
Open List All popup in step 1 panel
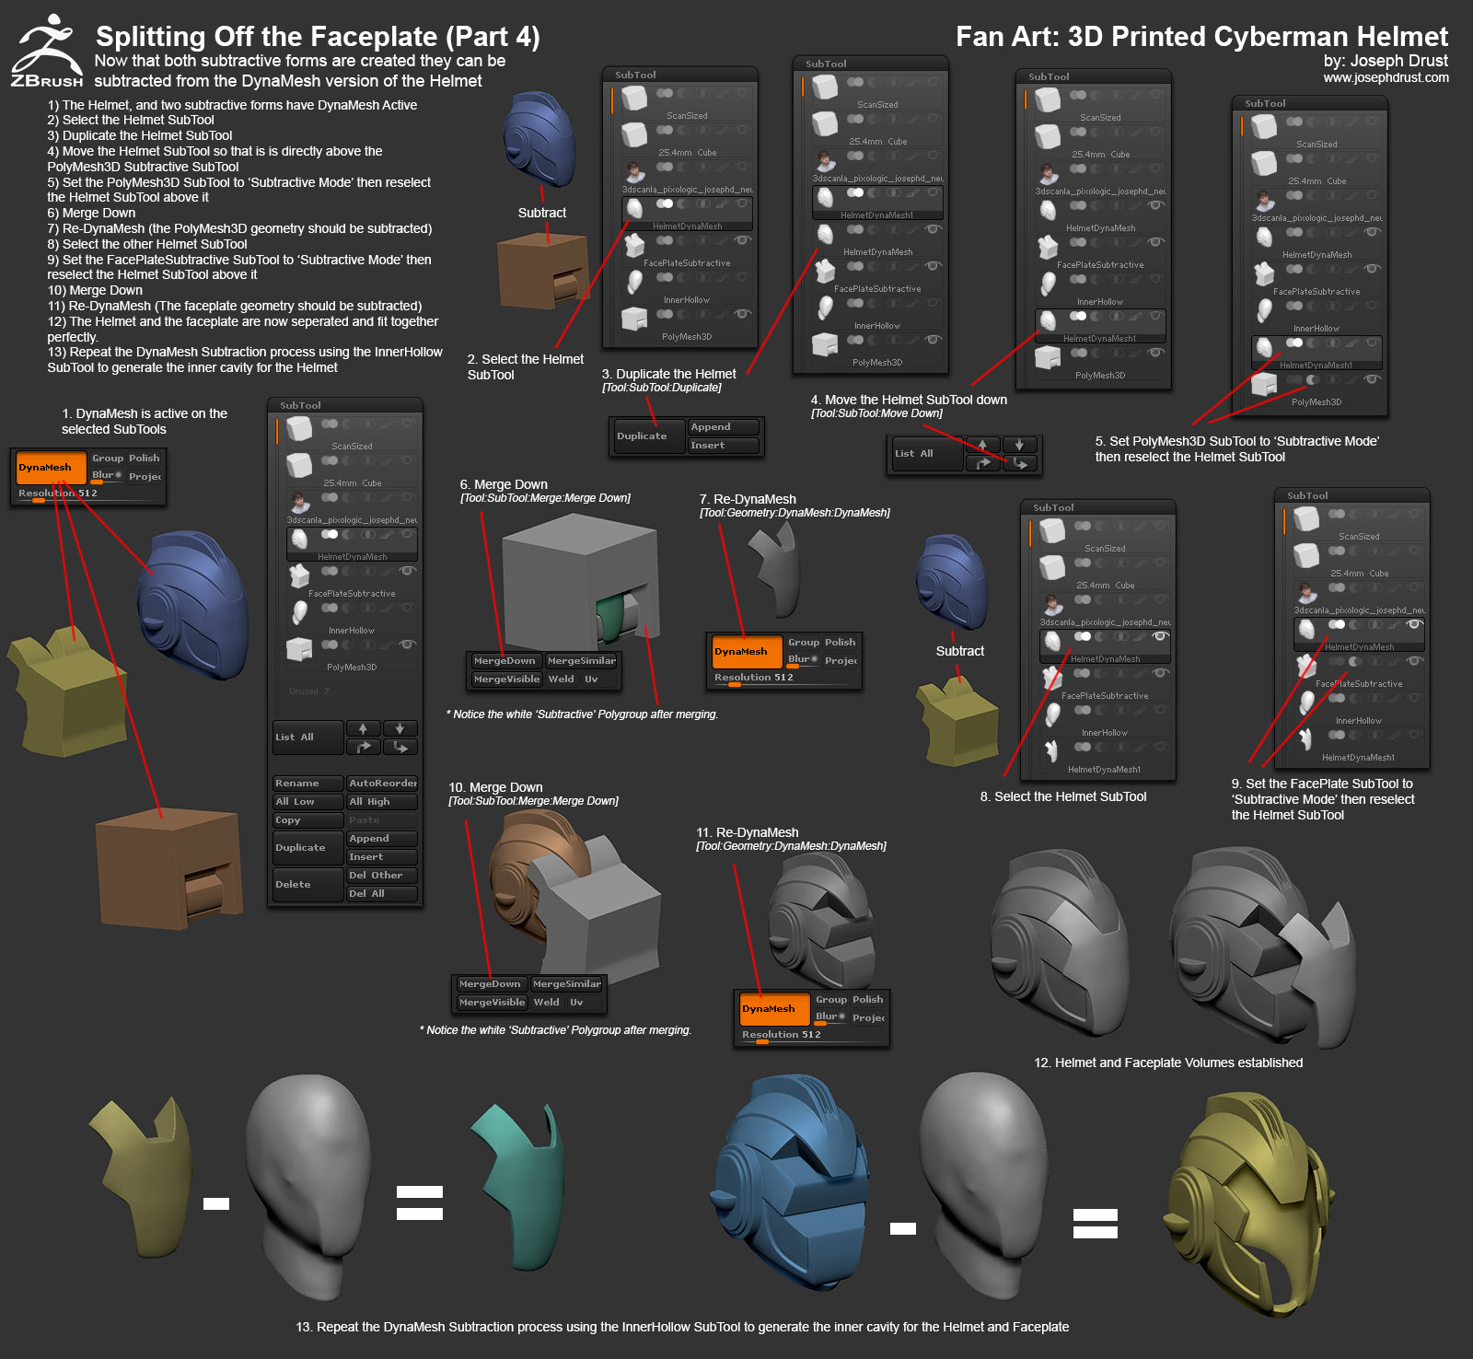click(308, 738)
